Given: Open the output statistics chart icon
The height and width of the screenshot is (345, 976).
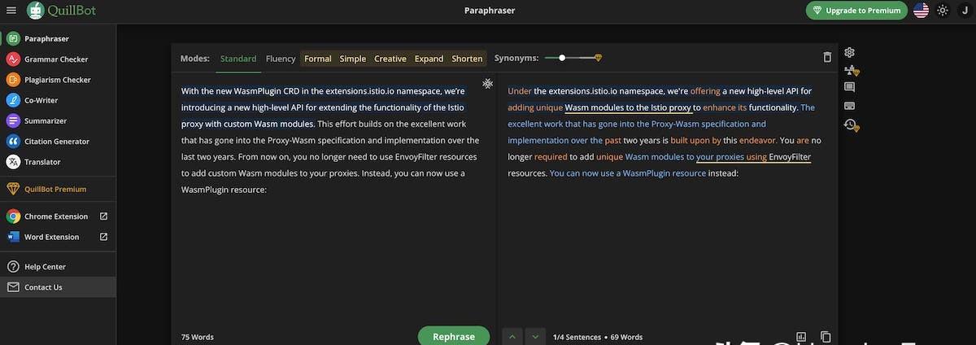Looking at the screenshot, I should pyautogui.click(x=801, y=336).
